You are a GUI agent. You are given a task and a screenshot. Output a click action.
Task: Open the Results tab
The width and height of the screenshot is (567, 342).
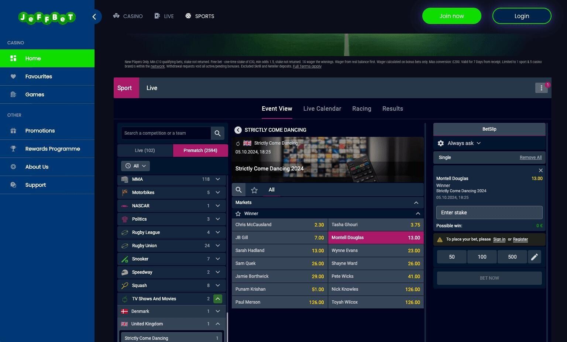pyautogui.click(x=393, y=109)
